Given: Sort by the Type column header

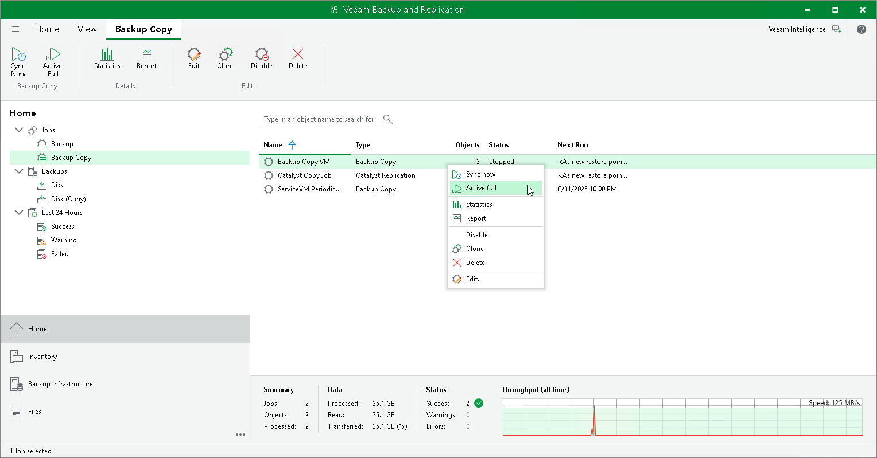Looking at the screenshot, I should click(363, 145).
